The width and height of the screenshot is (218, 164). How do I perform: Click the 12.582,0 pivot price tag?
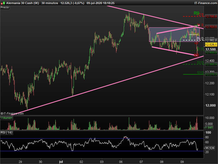pyautogui.click(x=211, y=40)
